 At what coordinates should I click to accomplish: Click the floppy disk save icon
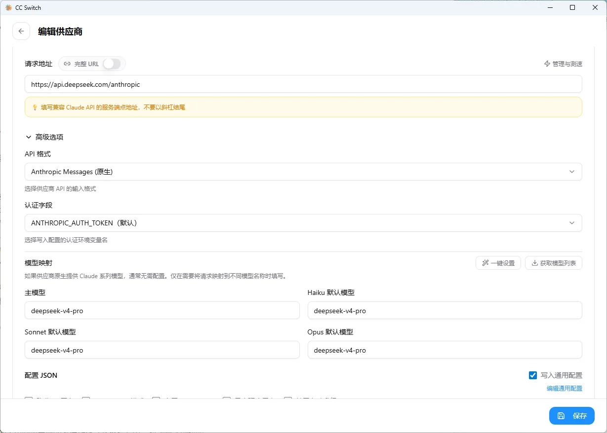pos(561,416)
